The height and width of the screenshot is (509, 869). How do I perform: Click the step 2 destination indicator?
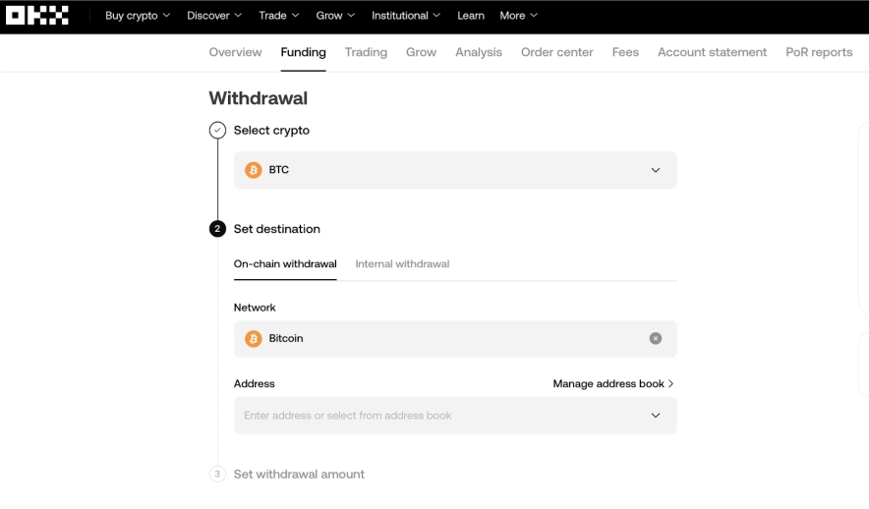pos(217,229)
